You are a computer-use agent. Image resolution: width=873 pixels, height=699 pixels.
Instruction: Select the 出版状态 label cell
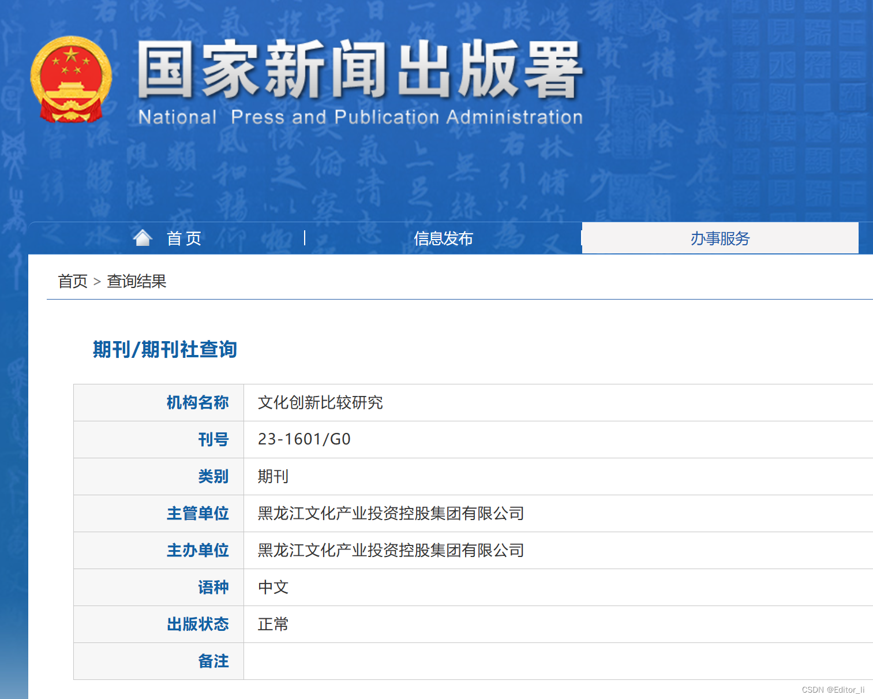(159, 624)
